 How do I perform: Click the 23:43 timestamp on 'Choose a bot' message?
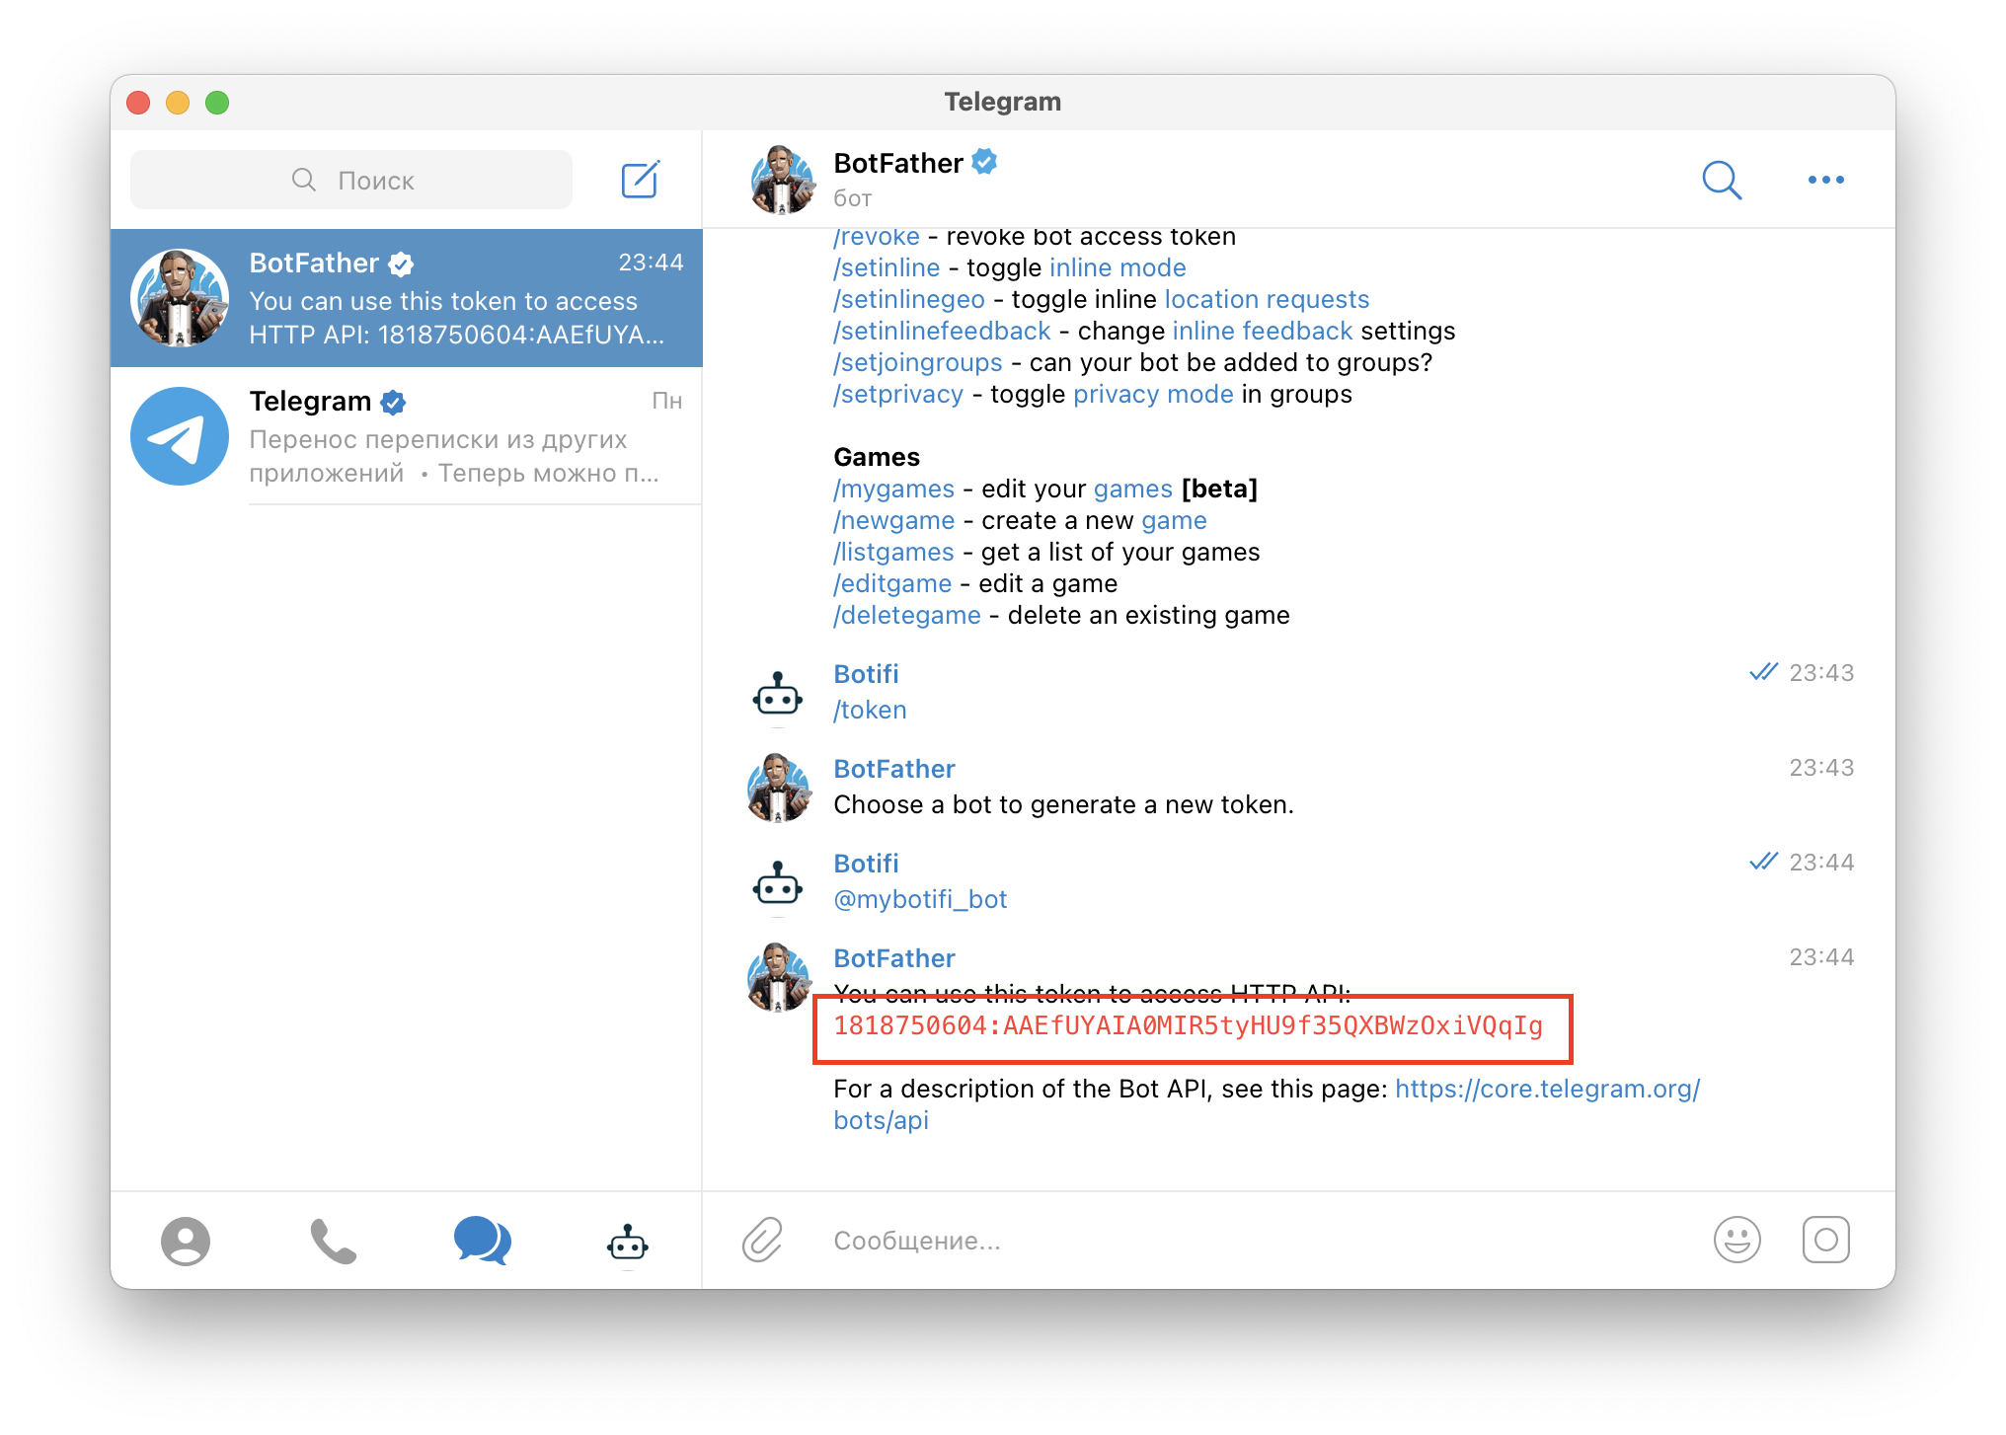coord(1821,768)
